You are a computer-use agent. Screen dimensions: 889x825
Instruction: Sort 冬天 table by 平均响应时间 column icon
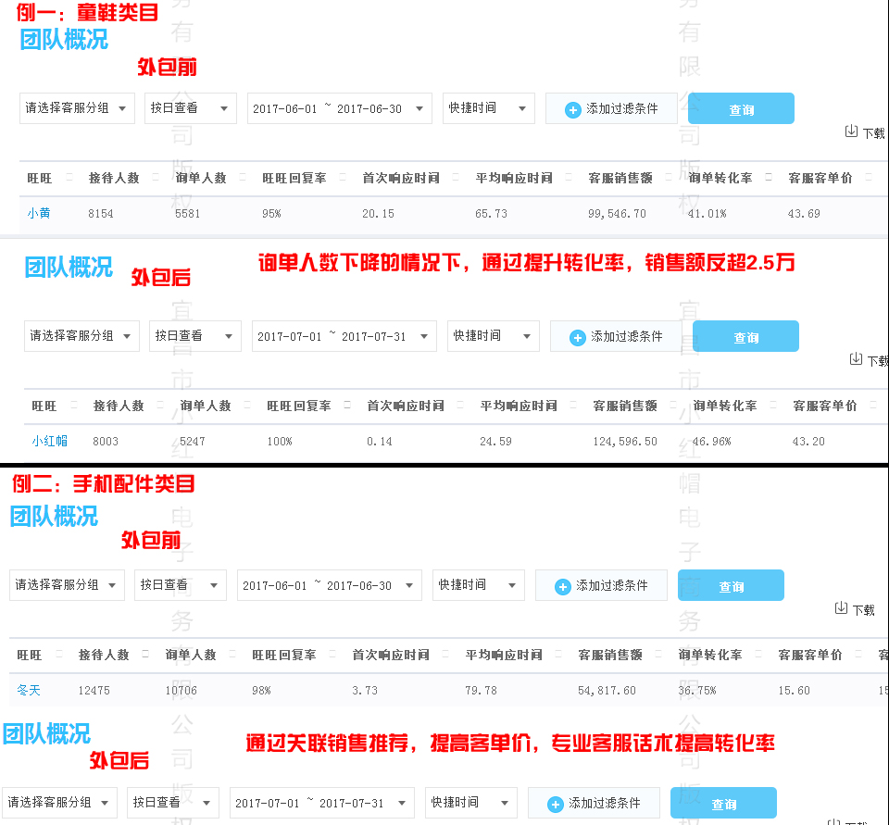point(558,655)
